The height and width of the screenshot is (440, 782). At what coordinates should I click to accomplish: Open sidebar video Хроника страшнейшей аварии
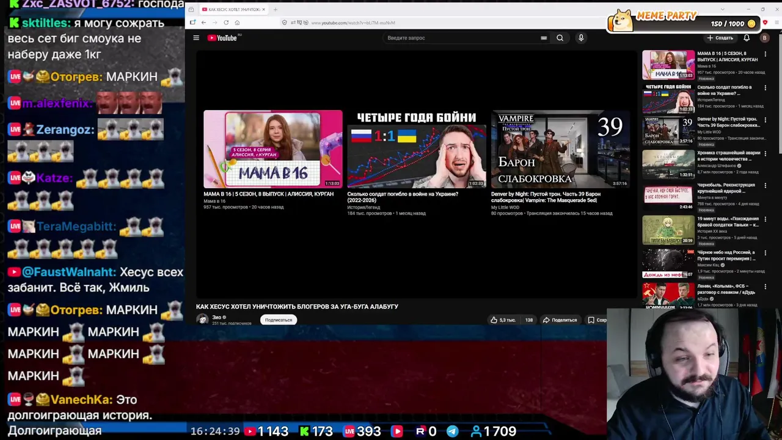pos(729,156)
